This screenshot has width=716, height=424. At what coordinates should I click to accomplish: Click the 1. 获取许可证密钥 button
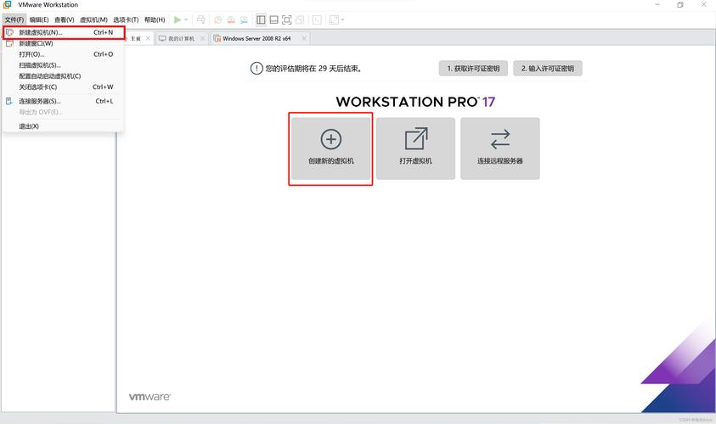pos(473,69)
